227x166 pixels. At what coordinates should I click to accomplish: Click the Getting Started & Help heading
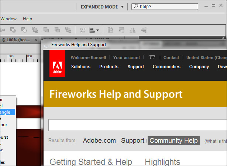pos(91,162)
